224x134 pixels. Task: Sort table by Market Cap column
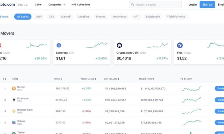146,79
